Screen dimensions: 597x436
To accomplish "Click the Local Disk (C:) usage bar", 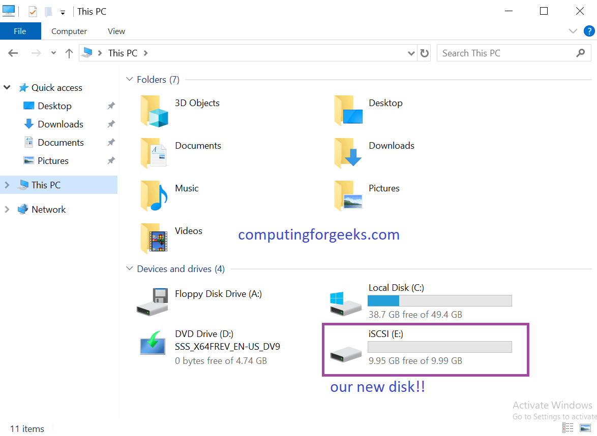I will click(440, 300).
